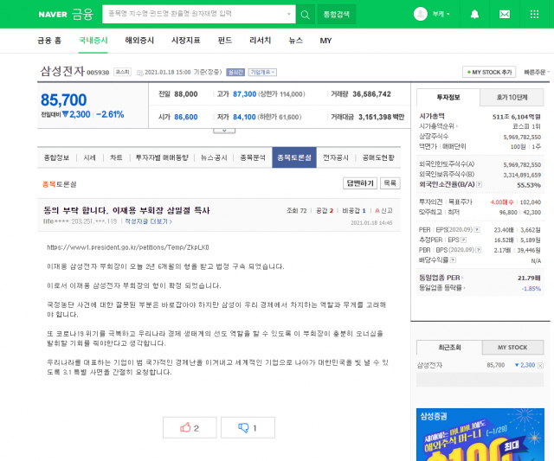Go to 금융 홈 menu
The height and width of the screenshot is (461, 554).
tap(49, 41)
